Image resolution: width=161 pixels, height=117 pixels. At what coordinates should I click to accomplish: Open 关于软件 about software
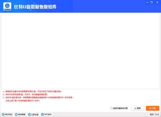(46, 114)
